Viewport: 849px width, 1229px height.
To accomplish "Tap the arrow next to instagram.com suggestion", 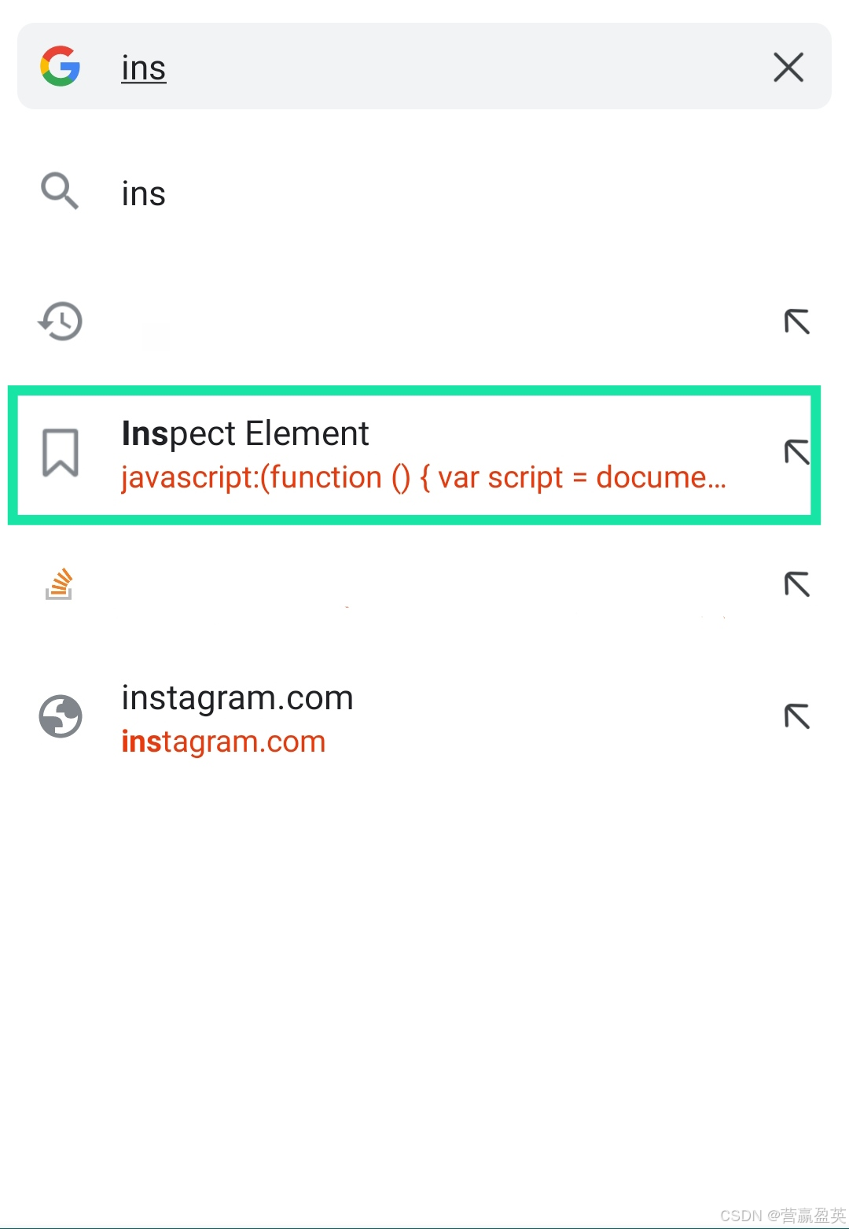I will (796, 716).
